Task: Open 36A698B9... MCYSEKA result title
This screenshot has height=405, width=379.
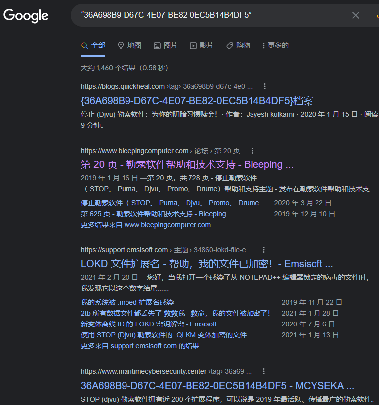Action: (x=217, y=385)
